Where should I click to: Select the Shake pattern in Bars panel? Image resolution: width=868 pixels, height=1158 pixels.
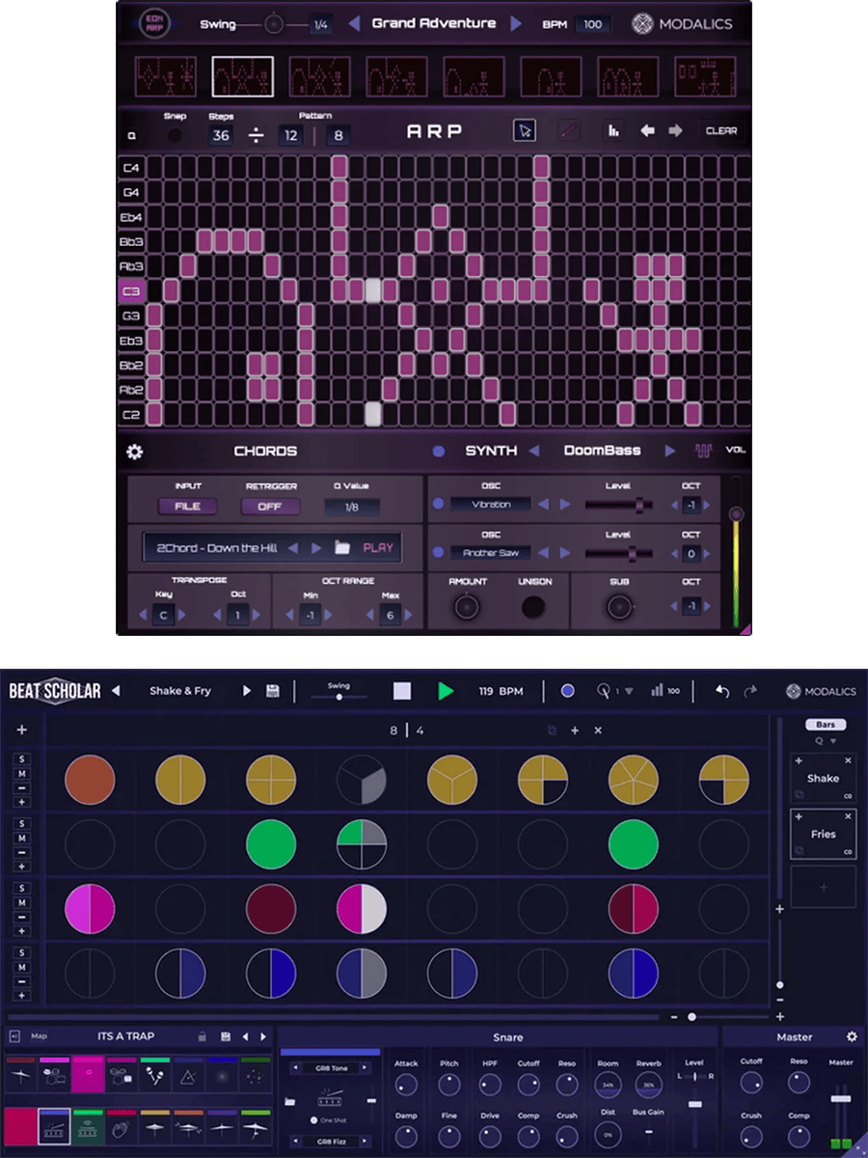[x=823, y=778]
